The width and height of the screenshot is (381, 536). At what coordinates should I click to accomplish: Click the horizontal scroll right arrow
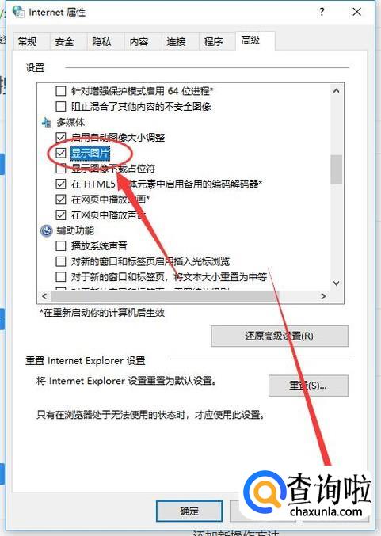click(x=323, y=296)
